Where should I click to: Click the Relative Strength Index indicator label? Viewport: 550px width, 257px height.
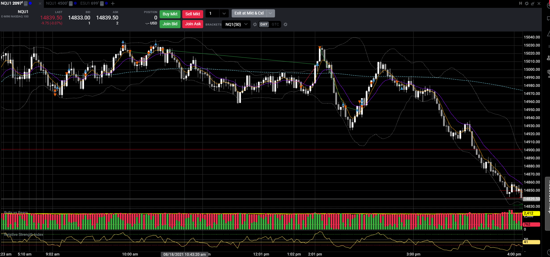pyautogui.click(x=24, y=235)
